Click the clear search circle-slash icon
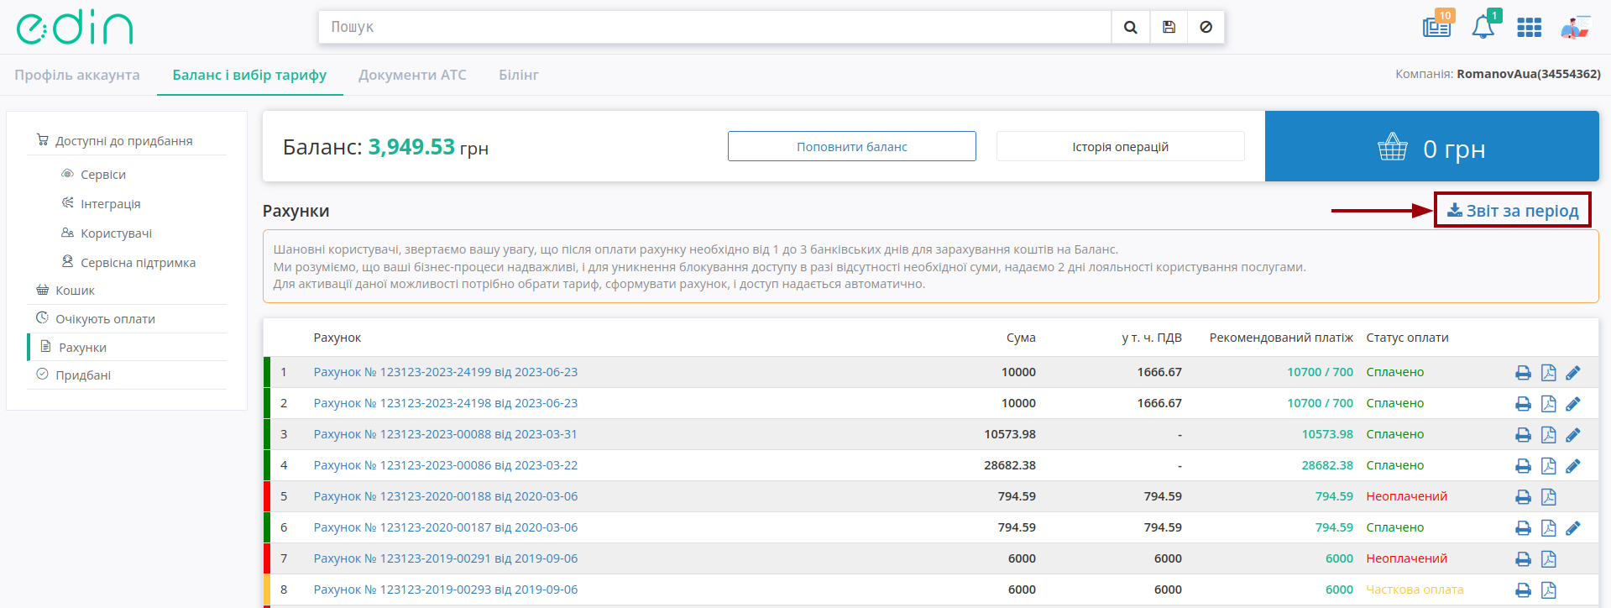1611x608 pixels. coord(1206,27)
